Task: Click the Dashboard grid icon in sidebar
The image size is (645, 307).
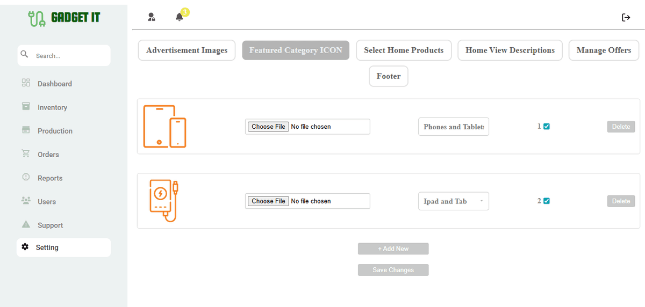Action: pyautogui.click(x=26, y=83)
